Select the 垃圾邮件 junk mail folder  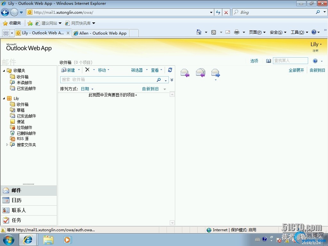click(24, 127)
